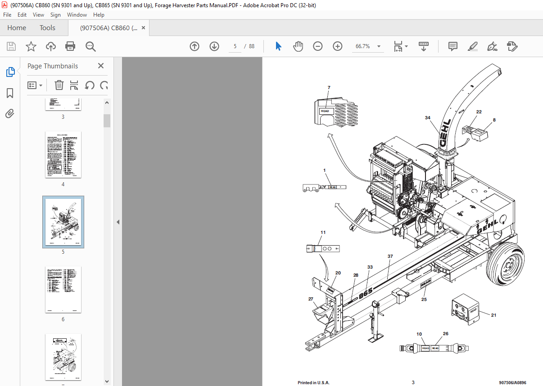This screenshot has height=386, width=543.
Task: Add a comment with the sticky note tool
Action: click(x=453, y=46)
